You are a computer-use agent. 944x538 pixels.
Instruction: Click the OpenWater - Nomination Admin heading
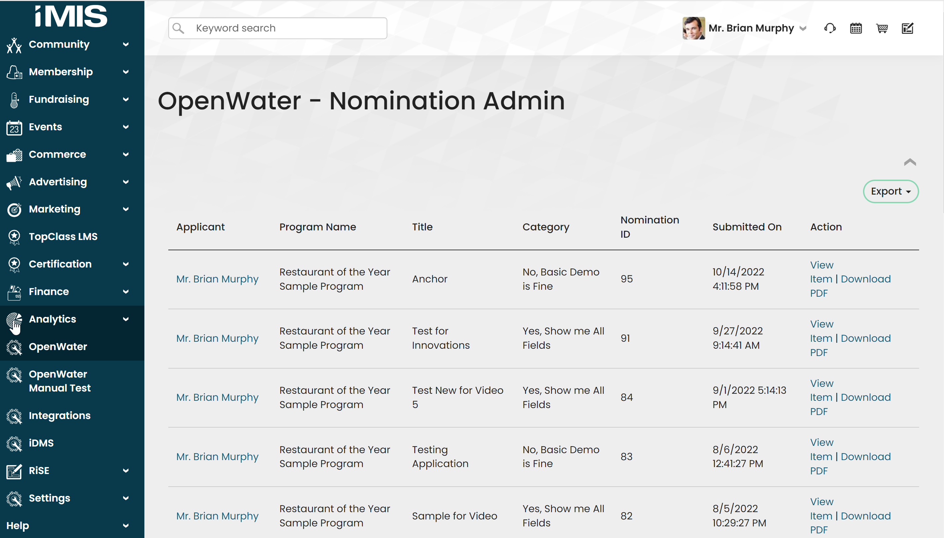(x=361, y=101)
